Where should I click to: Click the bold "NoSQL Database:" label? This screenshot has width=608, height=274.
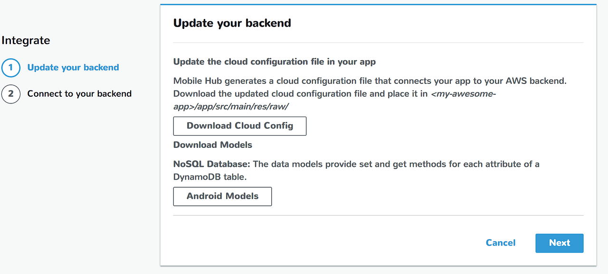[x=211, y=164]
